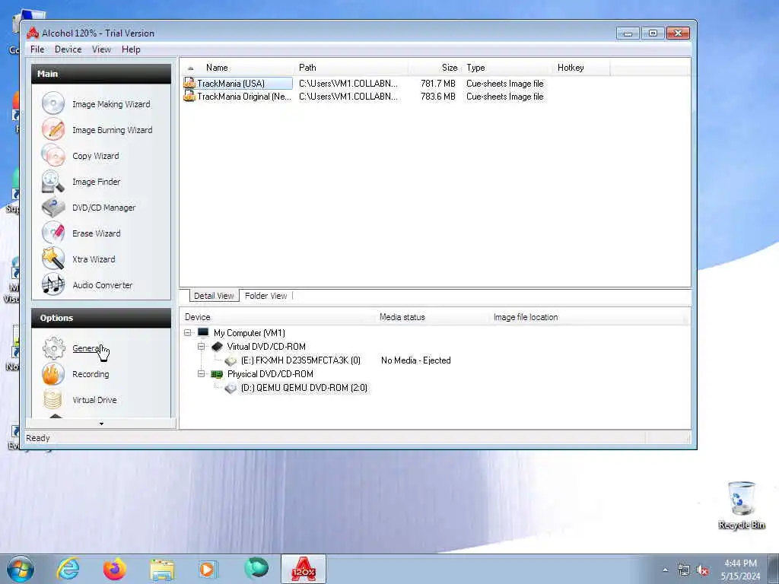Open the Windows Start orb

(x=21, y=569)
